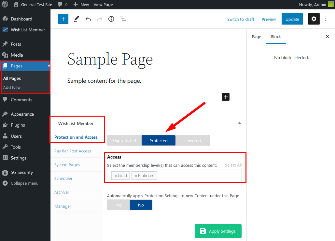
Task: Click the blue block inserter plus button
Action: coord(63,19)
